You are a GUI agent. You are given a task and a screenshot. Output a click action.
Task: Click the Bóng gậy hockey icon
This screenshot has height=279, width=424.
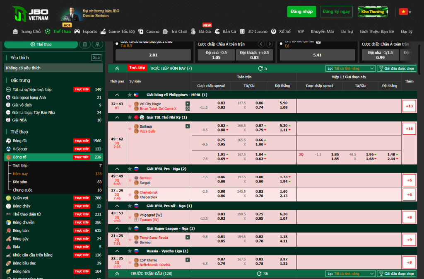tap(8, 239)
